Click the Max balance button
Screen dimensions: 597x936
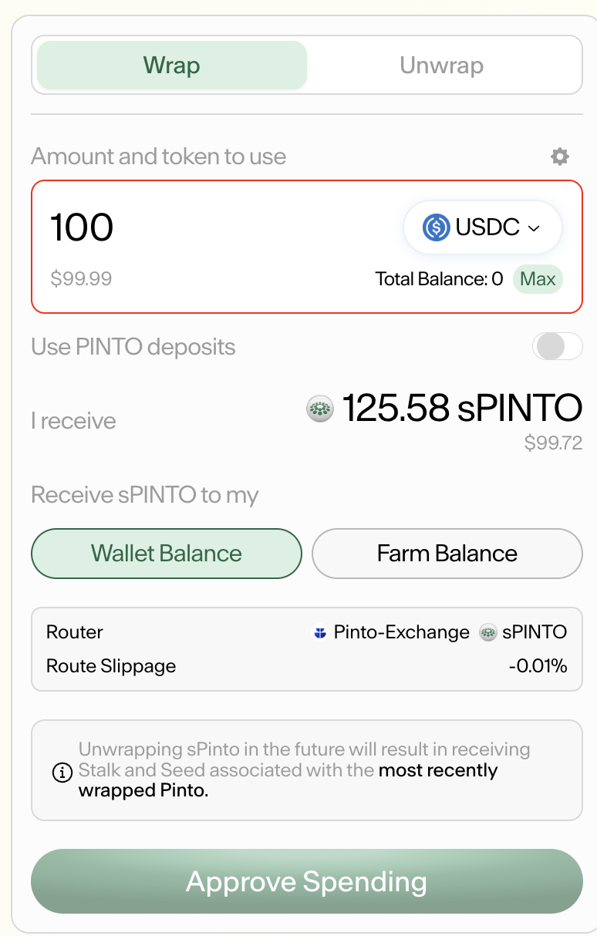[x=538, y=279]
